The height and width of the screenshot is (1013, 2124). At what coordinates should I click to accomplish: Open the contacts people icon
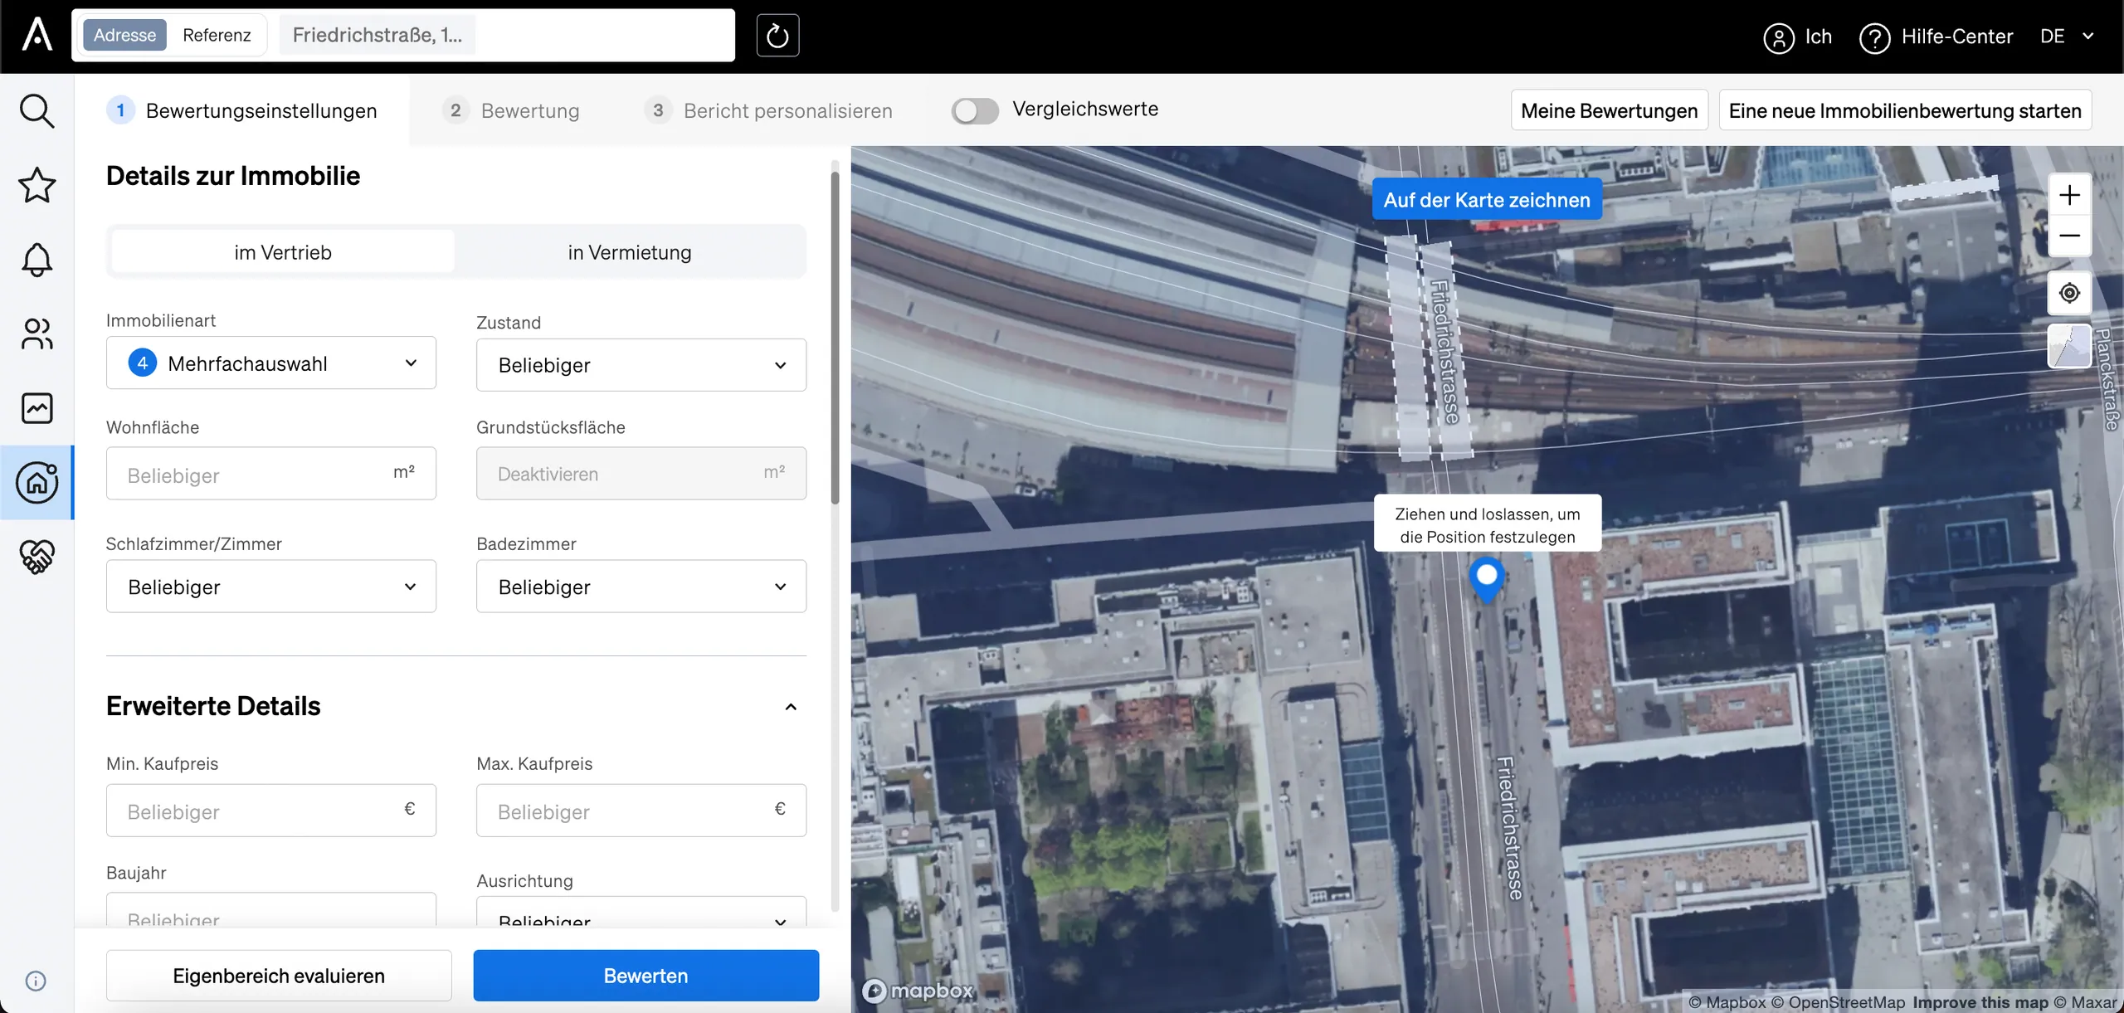[x=37, y=334]
